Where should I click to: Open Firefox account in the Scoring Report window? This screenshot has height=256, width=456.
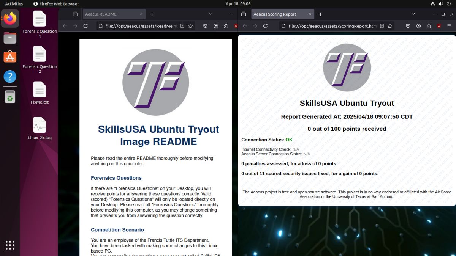(x=418, y=26)
